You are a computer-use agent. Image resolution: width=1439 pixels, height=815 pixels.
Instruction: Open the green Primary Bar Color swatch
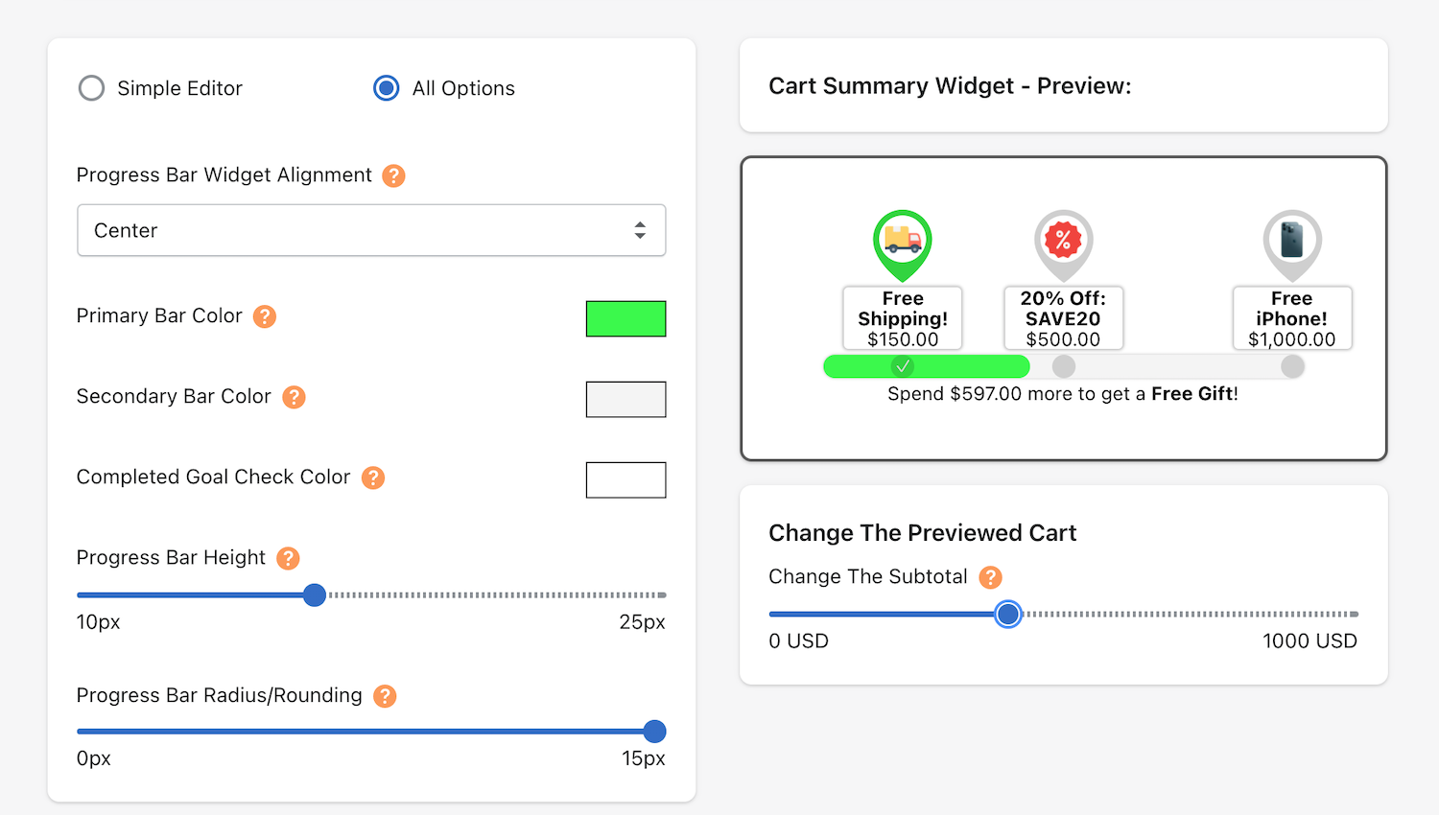click(625, 318)
